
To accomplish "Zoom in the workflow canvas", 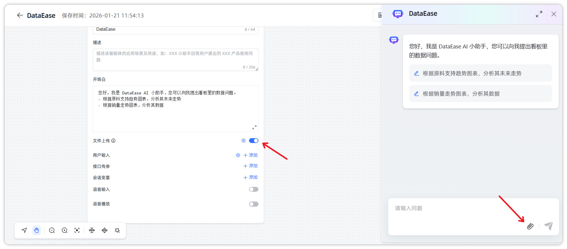I will (x=64, y=230).
